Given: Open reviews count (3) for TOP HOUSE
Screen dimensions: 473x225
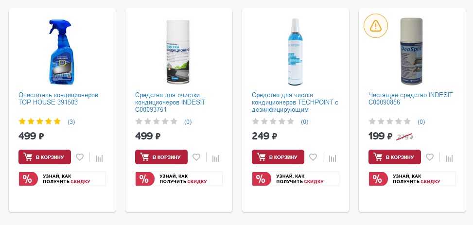Looking at the screenshot, I should point(71,122).
